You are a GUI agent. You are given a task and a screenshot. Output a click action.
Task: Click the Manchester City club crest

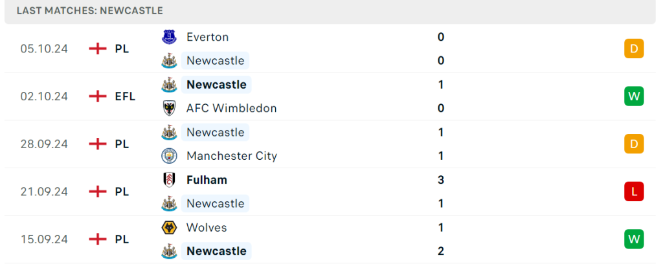pos(169,156)
